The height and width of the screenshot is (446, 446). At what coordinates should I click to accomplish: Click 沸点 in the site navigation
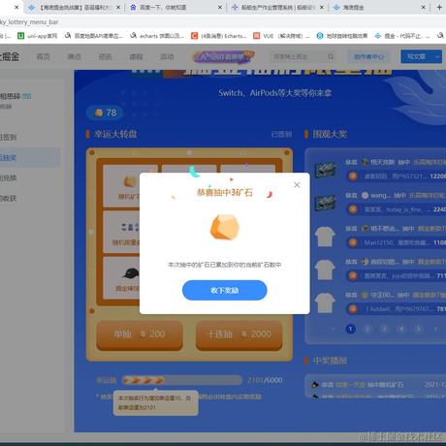click(74, 57)
